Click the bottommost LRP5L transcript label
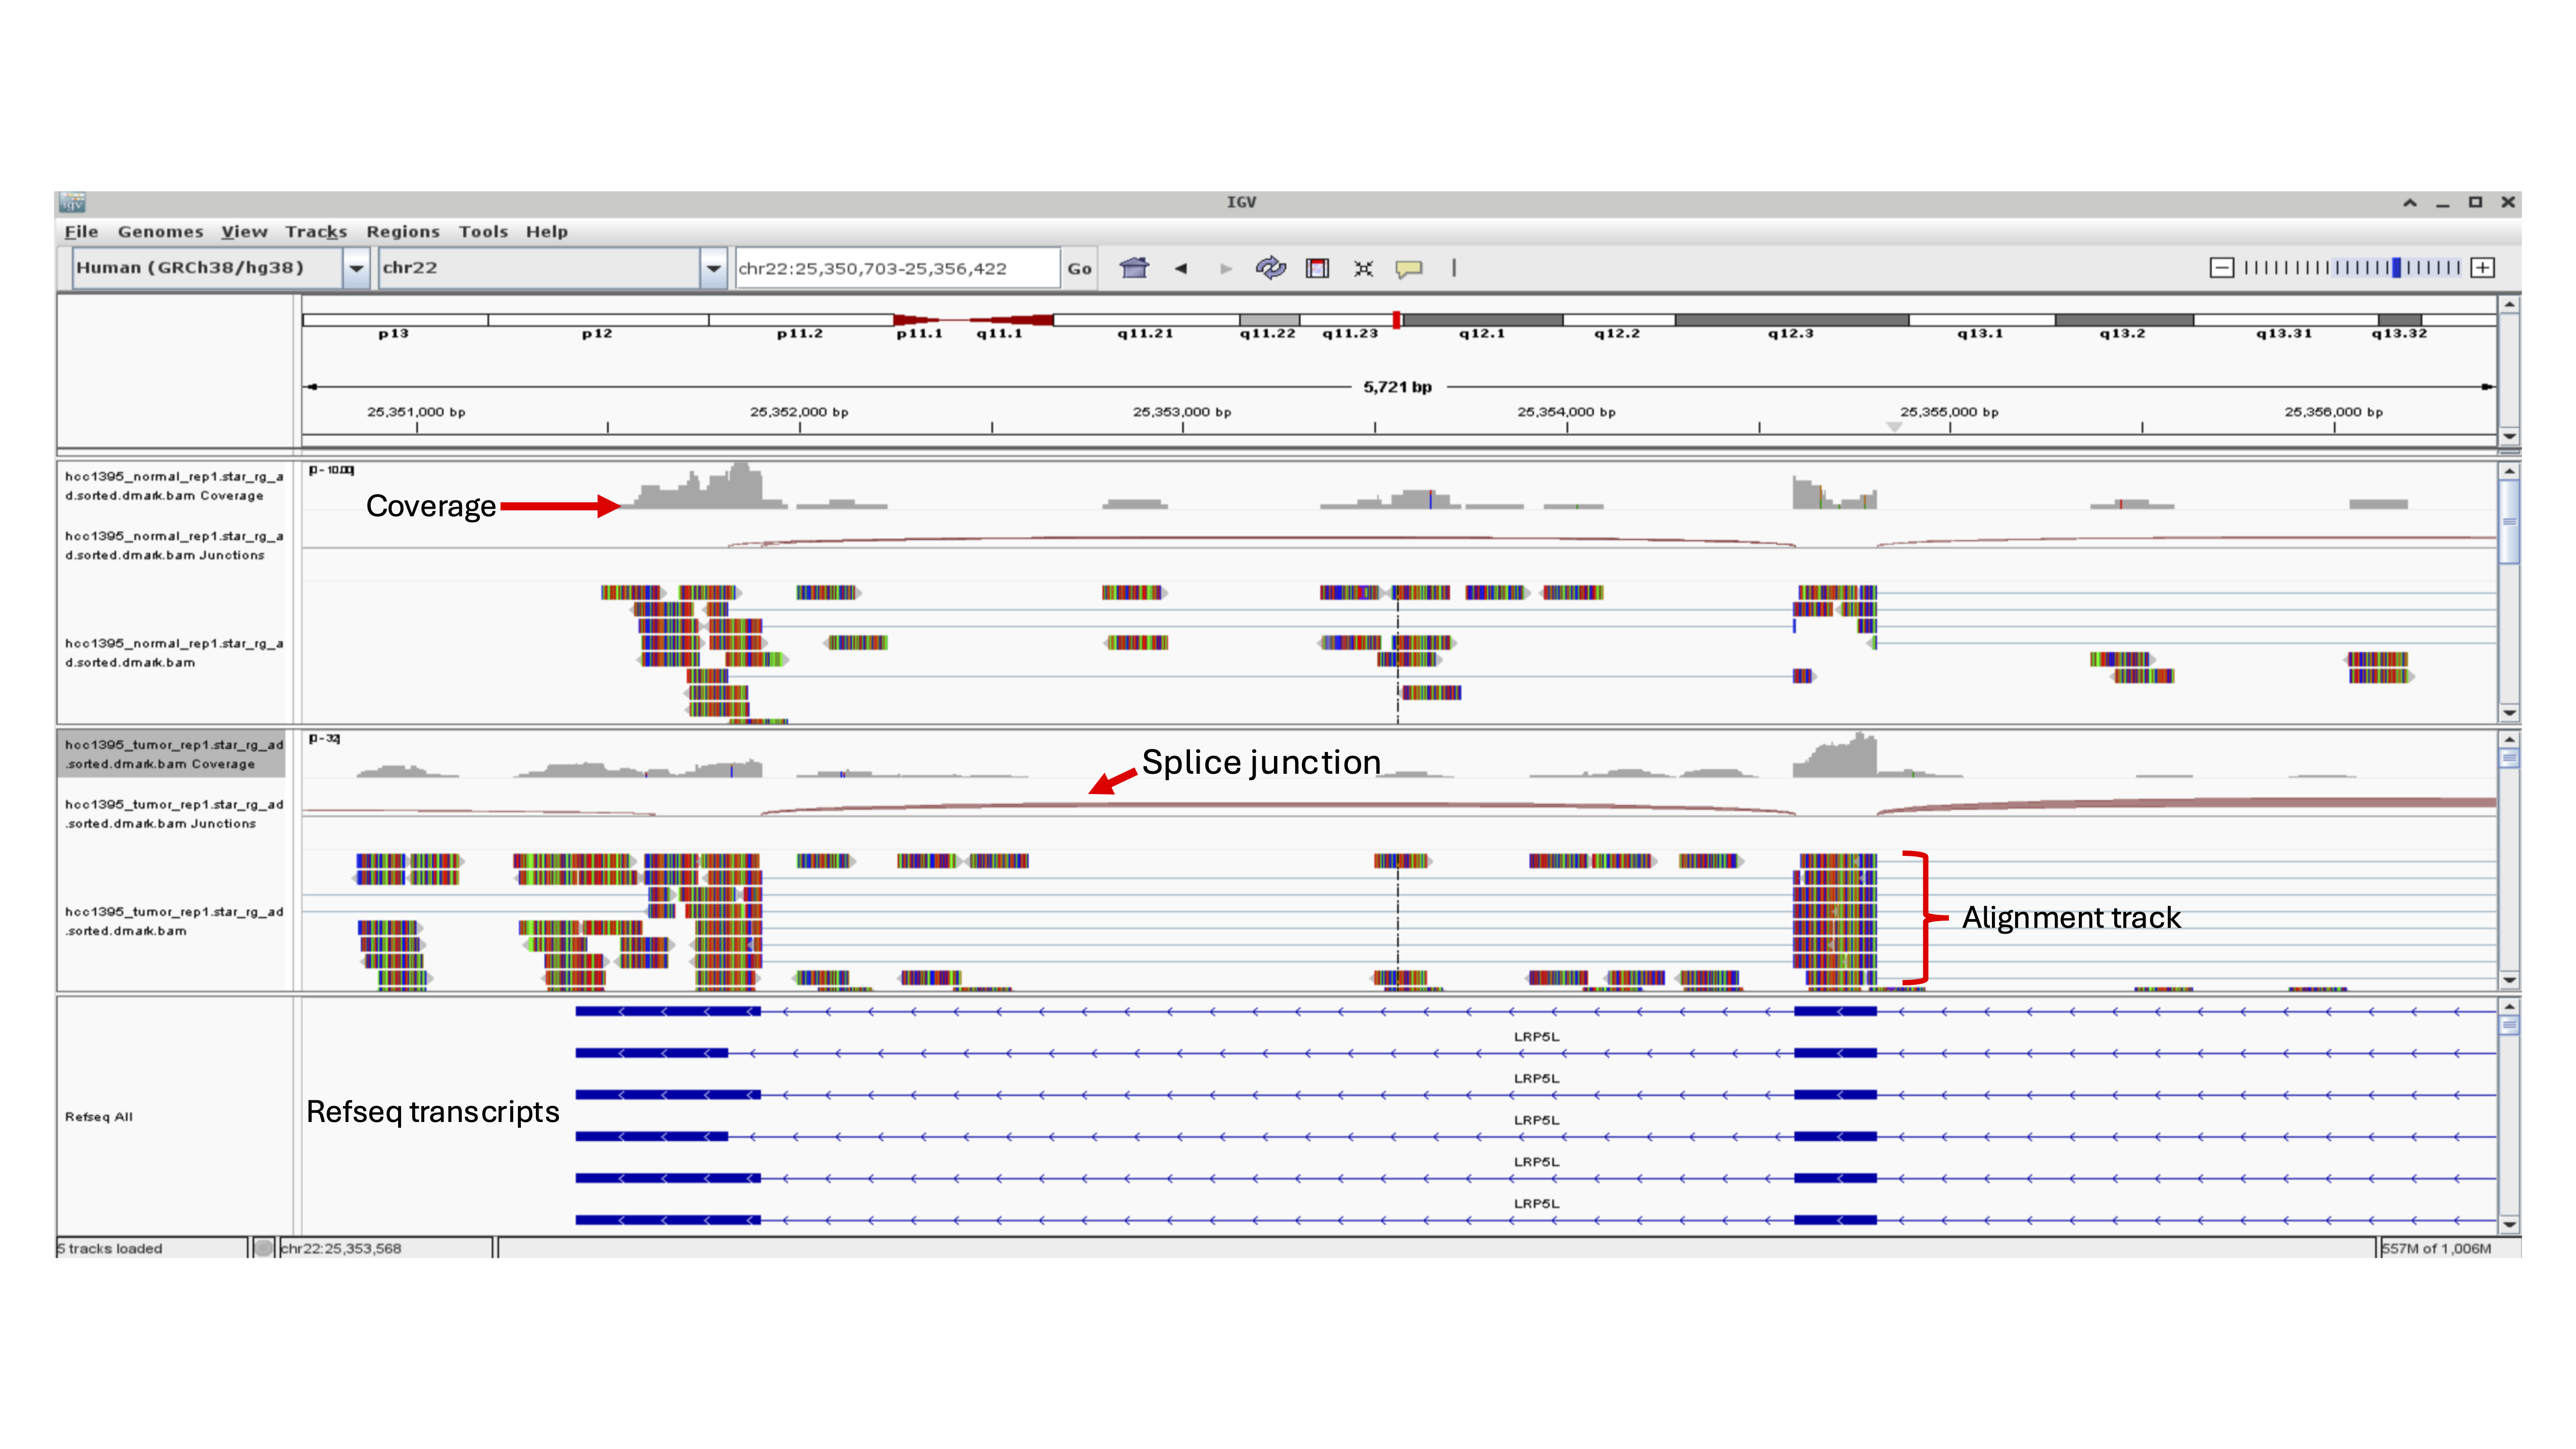Screen dimensions: 2576x1449 coord(1536,1204)
